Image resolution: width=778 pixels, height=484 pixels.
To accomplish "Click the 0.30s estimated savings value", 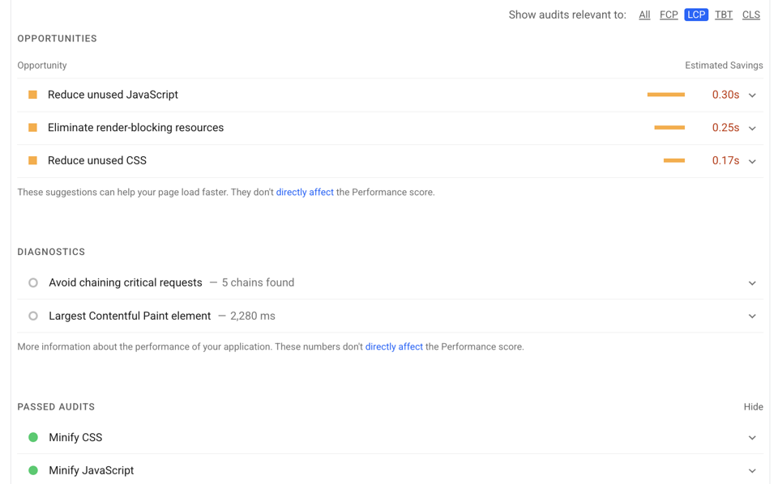I will tap(725, 94).
